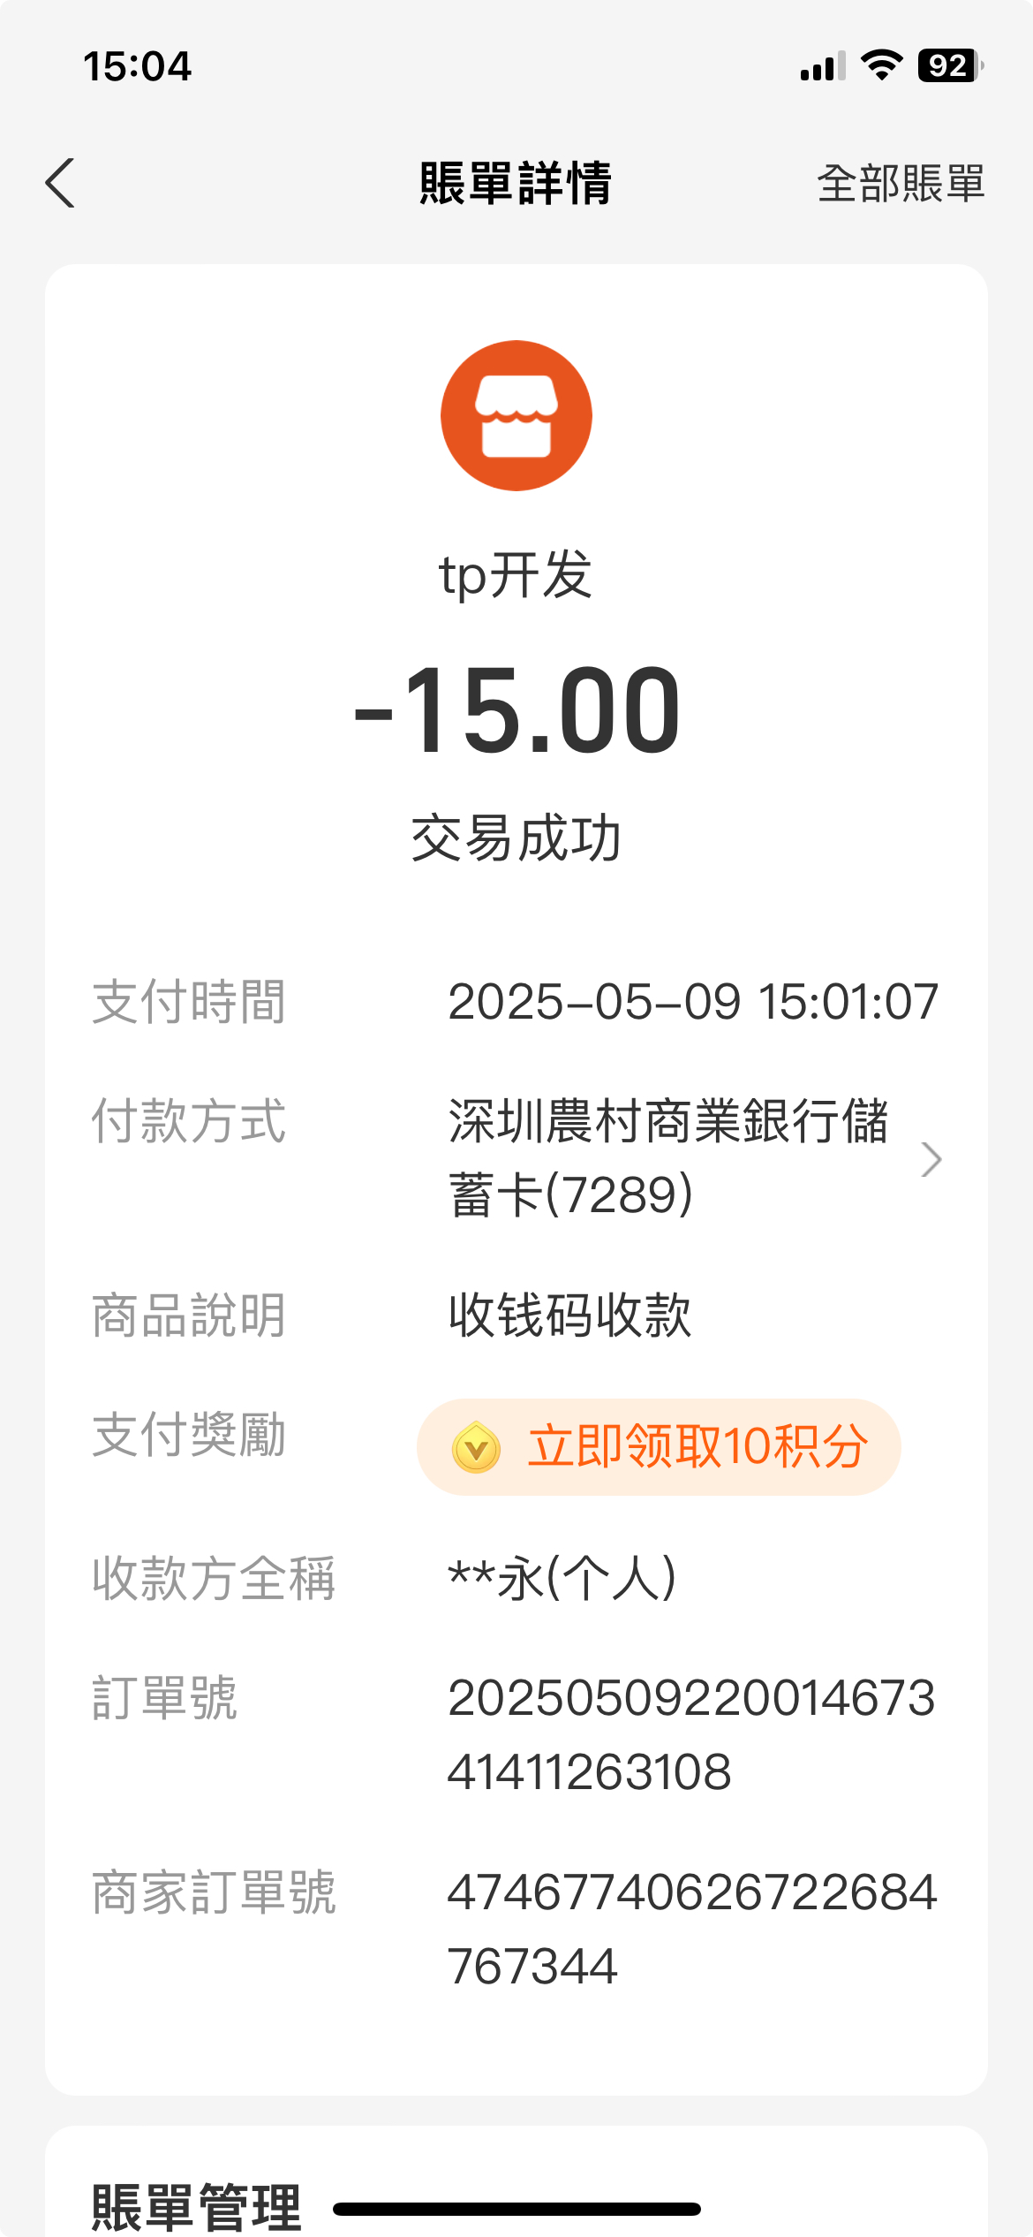Tap the home indicator bar at bottom
This screenshot has height=2237, width=1033.
516,2209
